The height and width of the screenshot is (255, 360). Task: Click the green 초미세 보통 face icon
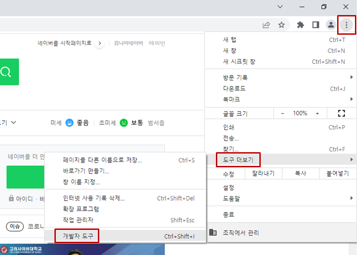coord(124,122)
